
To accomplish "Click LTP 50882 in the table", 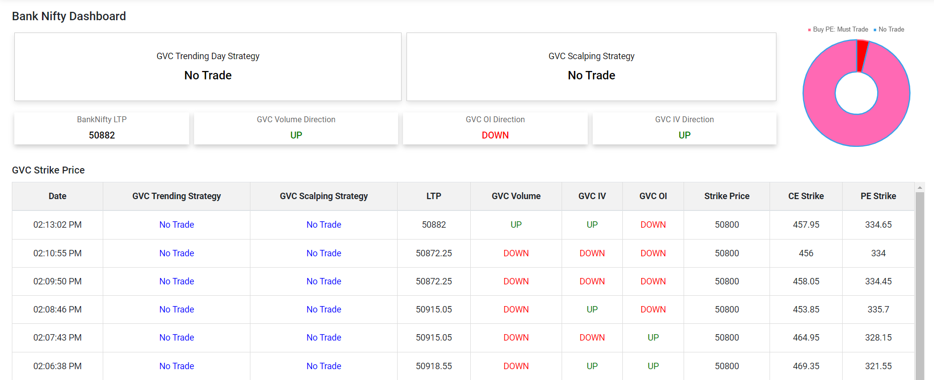I will click(x=434, y=225).
